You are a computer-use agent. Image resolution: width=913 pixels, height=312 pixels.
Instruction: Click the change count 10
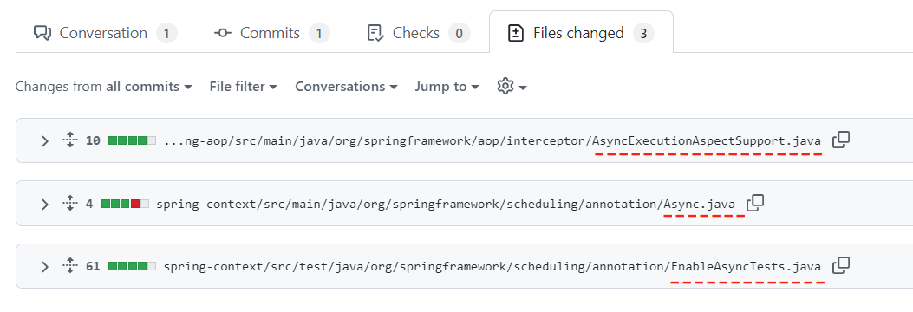[93, 141]
